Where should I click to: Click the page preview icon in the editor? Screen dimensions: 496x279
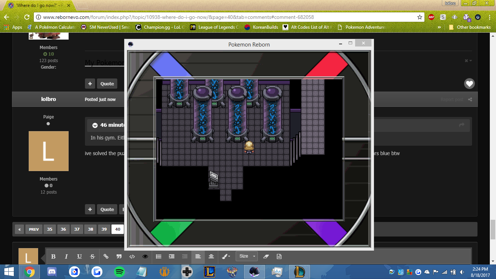click(x=279, y=256)
